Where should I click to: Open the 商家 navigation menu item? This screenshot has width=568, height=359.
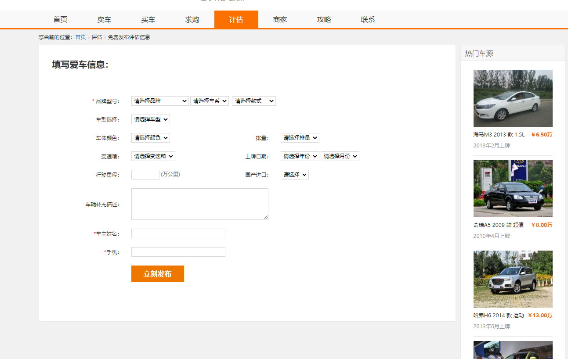point(280,19)
